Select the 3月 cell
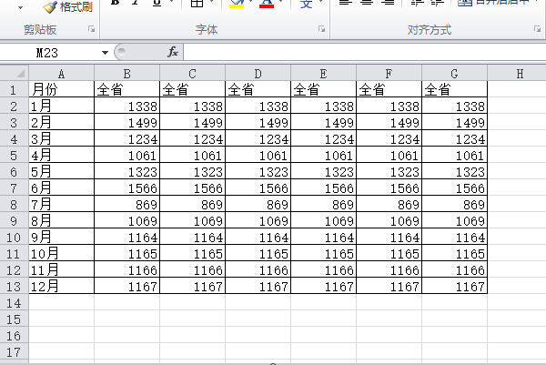This screenshot has width=546, height=365. coord(61,138)
